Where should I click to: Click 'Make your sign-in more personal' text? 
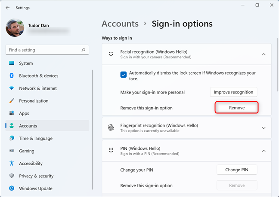[x=152, y=92]
